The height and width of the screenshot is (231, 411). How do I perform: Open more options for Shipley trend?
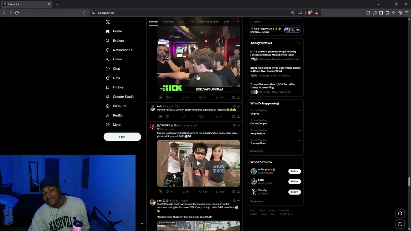pos(299,111)
